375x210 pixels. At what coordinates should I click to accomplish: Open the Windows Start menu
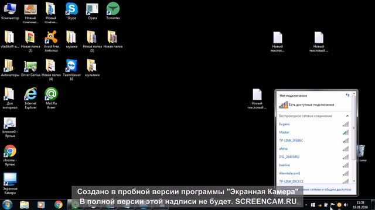pos(7,205)
